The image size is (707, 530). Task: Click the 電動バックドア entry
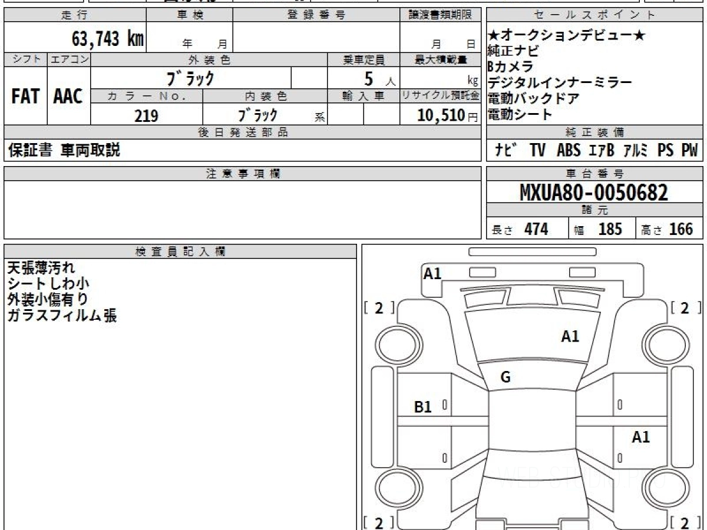[534, 98]
